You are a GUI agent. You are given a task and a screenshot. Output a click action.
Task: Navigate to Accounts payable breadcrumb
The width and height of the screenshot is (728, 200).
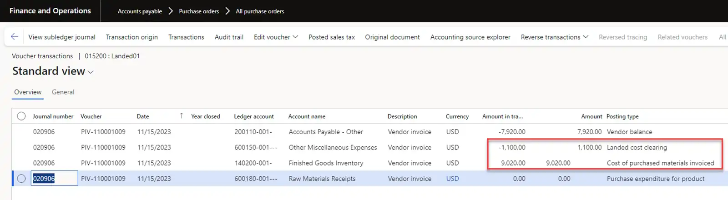click(x=140, y=11)
